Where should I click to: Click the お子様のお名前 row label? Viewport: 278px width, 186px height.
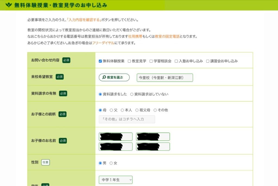pyautogui.click(x=43, y=141)
